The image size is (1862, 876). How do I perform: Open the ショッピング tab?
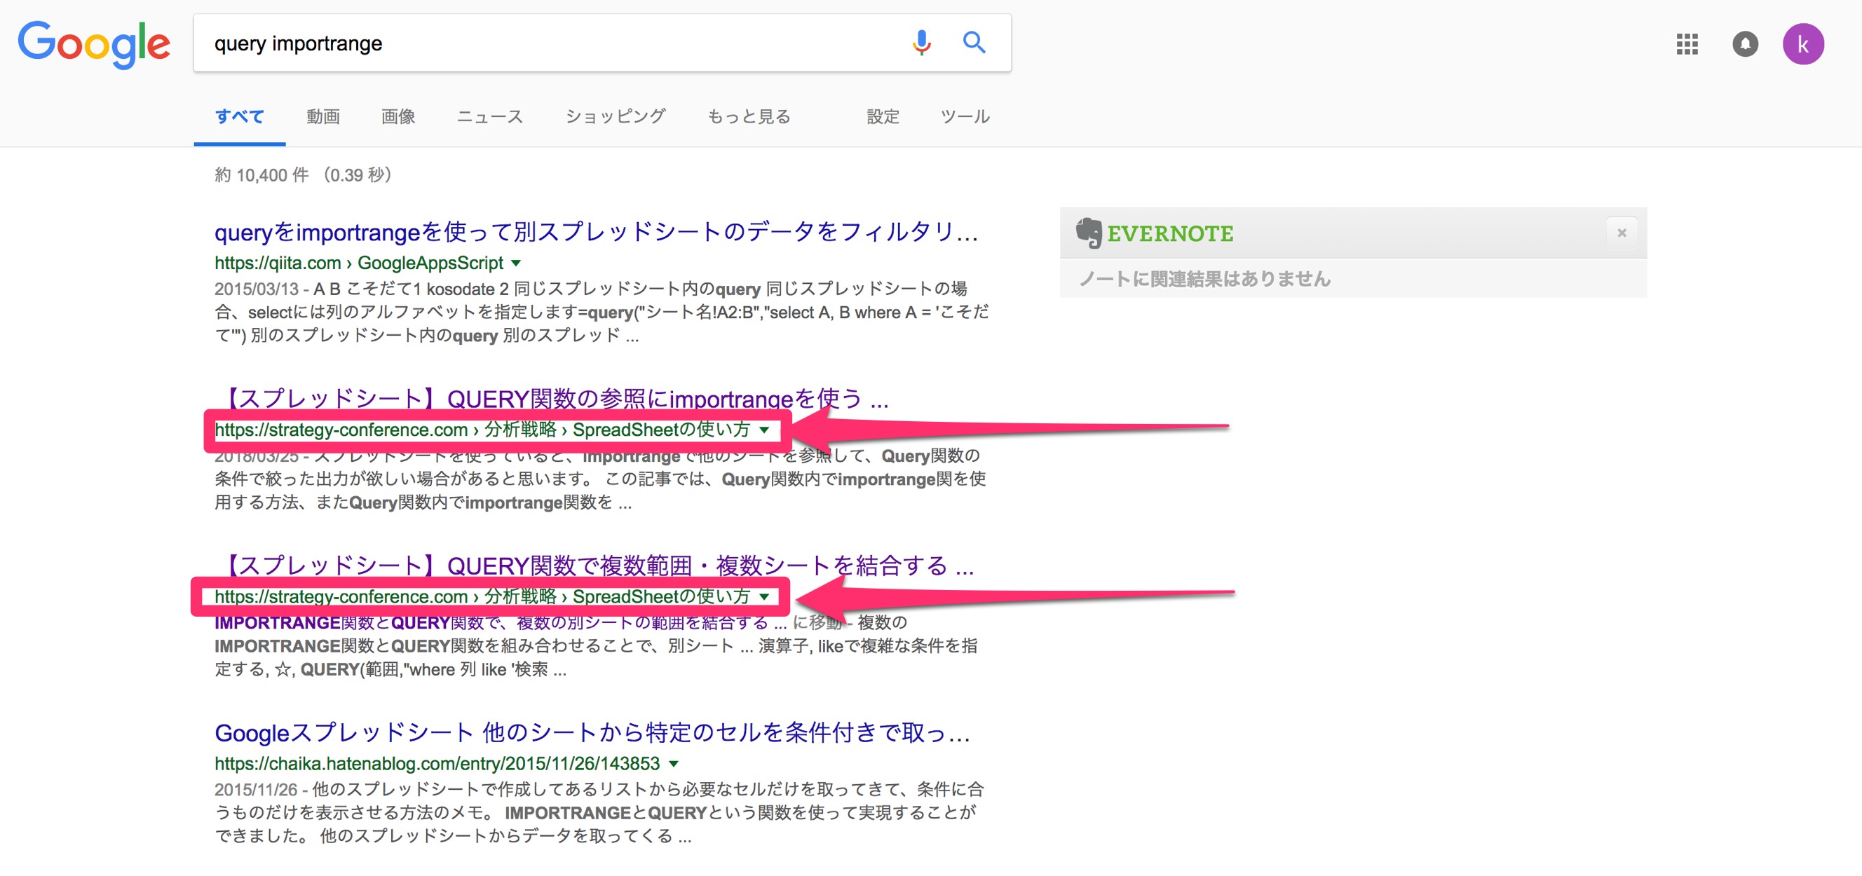pyautogui.click(x=615, y=116)
